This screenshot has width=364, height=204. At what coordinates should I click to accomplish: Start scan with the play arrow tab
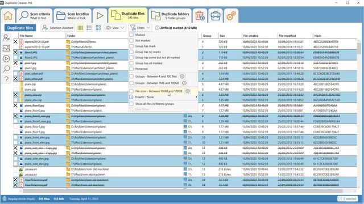(x=100, y=16)
